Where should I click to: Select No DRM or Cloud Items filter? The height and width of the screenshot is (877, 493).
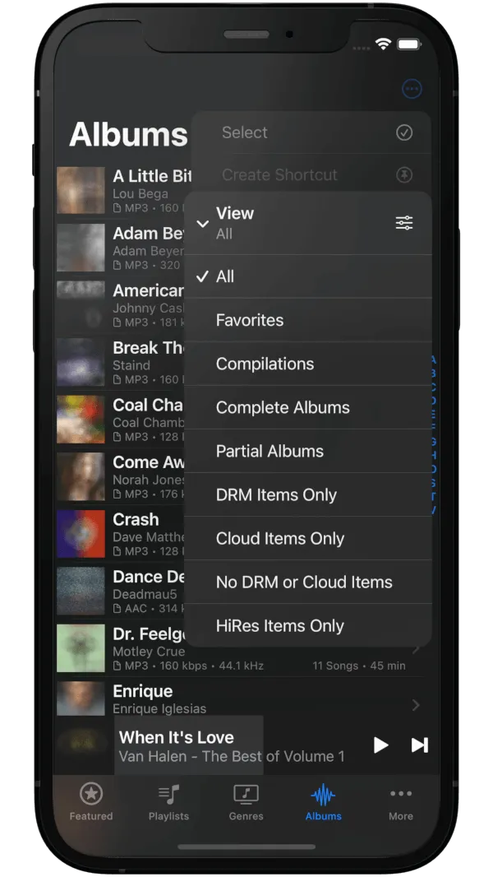(307, 582)
